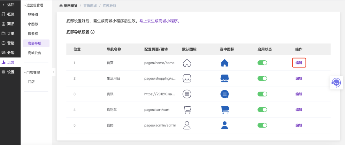Click the selected blue home icon
The height and width of the screenshot is (145, 345).
[x=225, y=63]
